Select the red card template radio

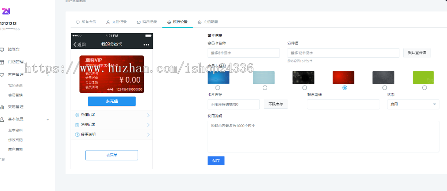click(345, 88)
